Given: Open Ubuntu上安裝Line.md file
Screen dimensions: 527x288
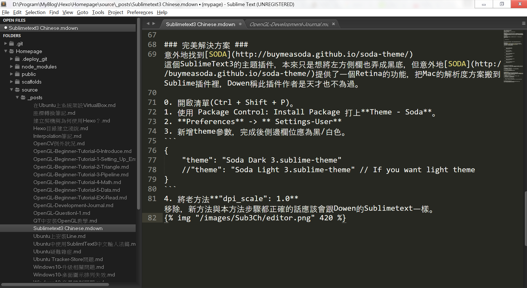Looking at the screenshot, I should pos(59,236).
